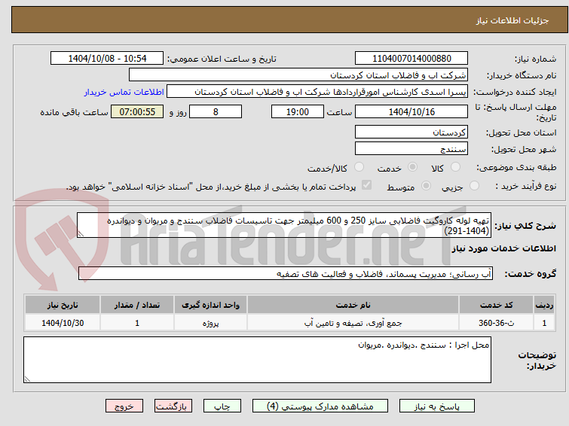Click the need date cell 1404/10/30
569x426 pixels.
point(63,323)
